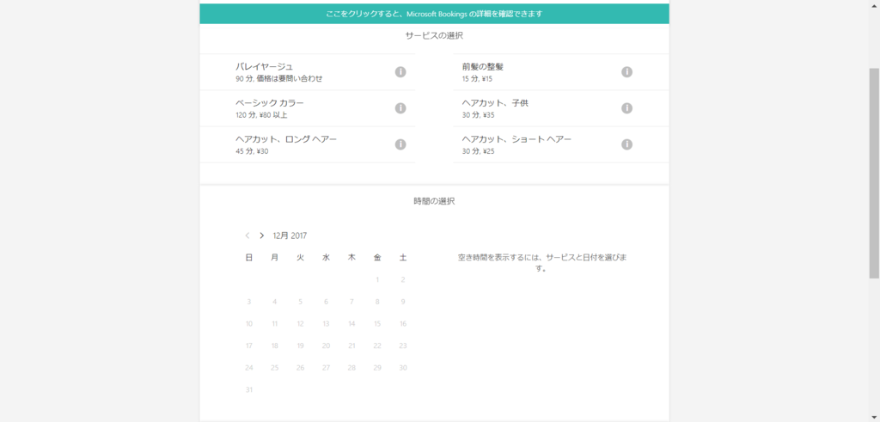Screen dimensions: 880x422
Task: Pick date 22 on the calendar
Action: pyautogui.click(x=377, y=346)
